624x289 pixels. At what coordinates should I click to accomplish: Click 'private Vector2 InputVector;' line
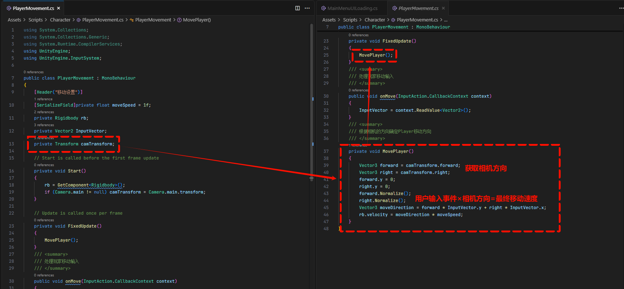pos(70,131)
